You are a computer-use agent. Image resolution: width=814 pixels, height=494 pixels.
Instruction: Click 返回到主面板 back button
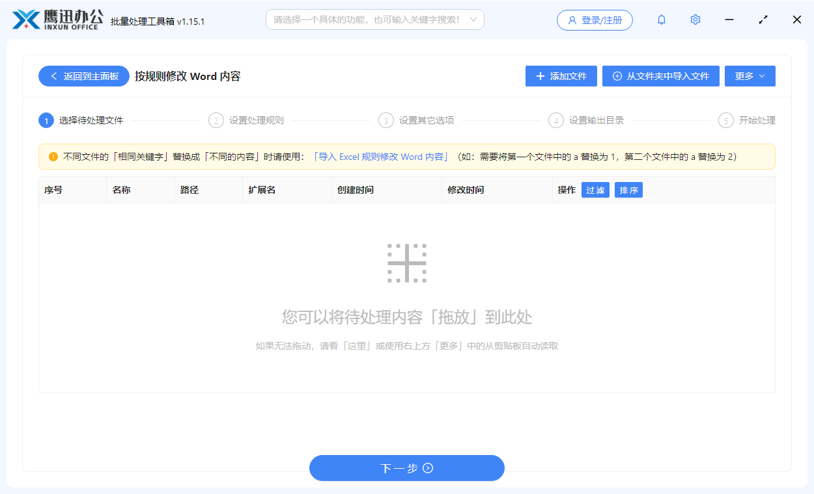(x=84, y=76)
